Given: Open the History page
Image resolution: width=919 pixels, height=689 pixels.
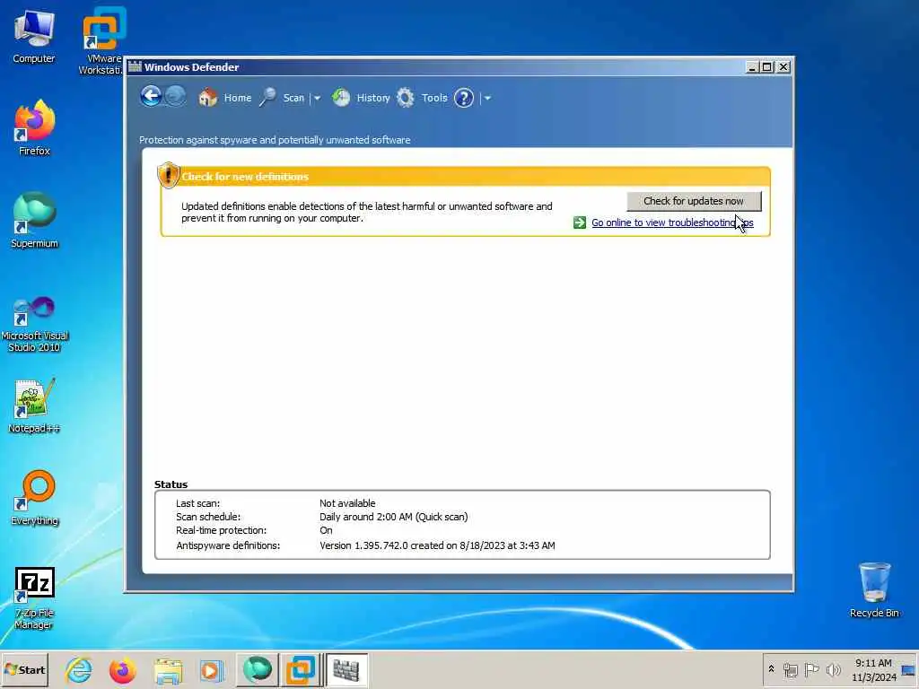Looking at the screenshot, I should pyautogui.click(x=361, y=98).
